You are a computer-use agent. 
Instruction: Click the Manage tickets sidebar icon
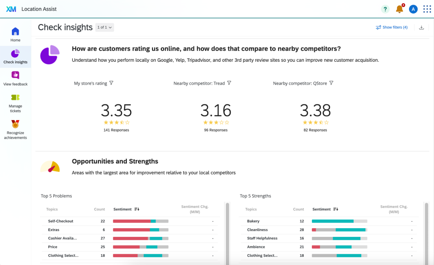pos(15,101)
